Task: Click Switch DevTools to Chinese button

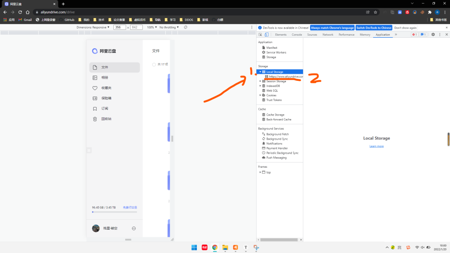Action: tap(374, 28)
